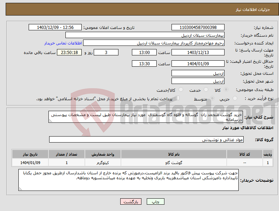The width and height of the screenshot is (279, 211).
Task: Select the خدمت radio button
Action: click(206, 90)
